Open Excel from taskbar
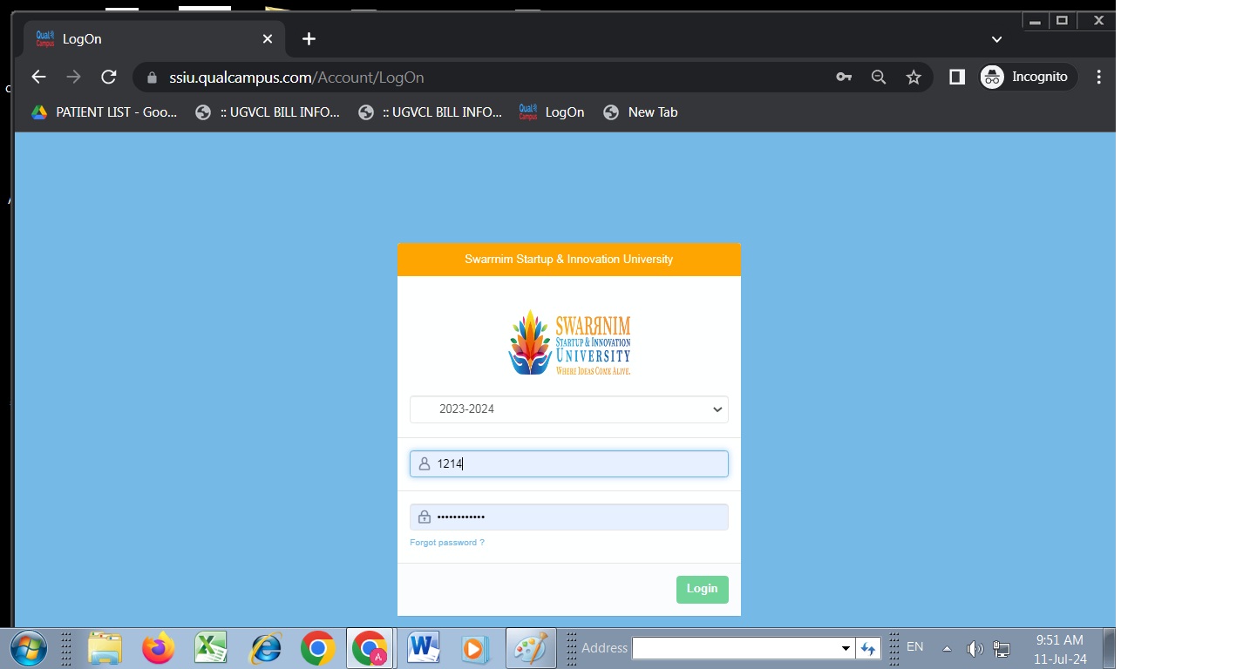 tap(211, 649)
